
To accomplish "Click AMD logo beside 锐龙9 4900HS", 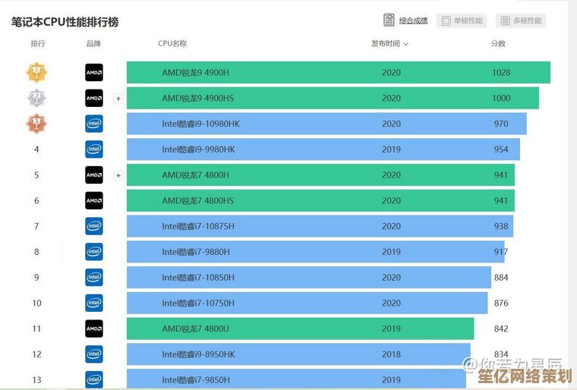I will [x=94, y=98].
